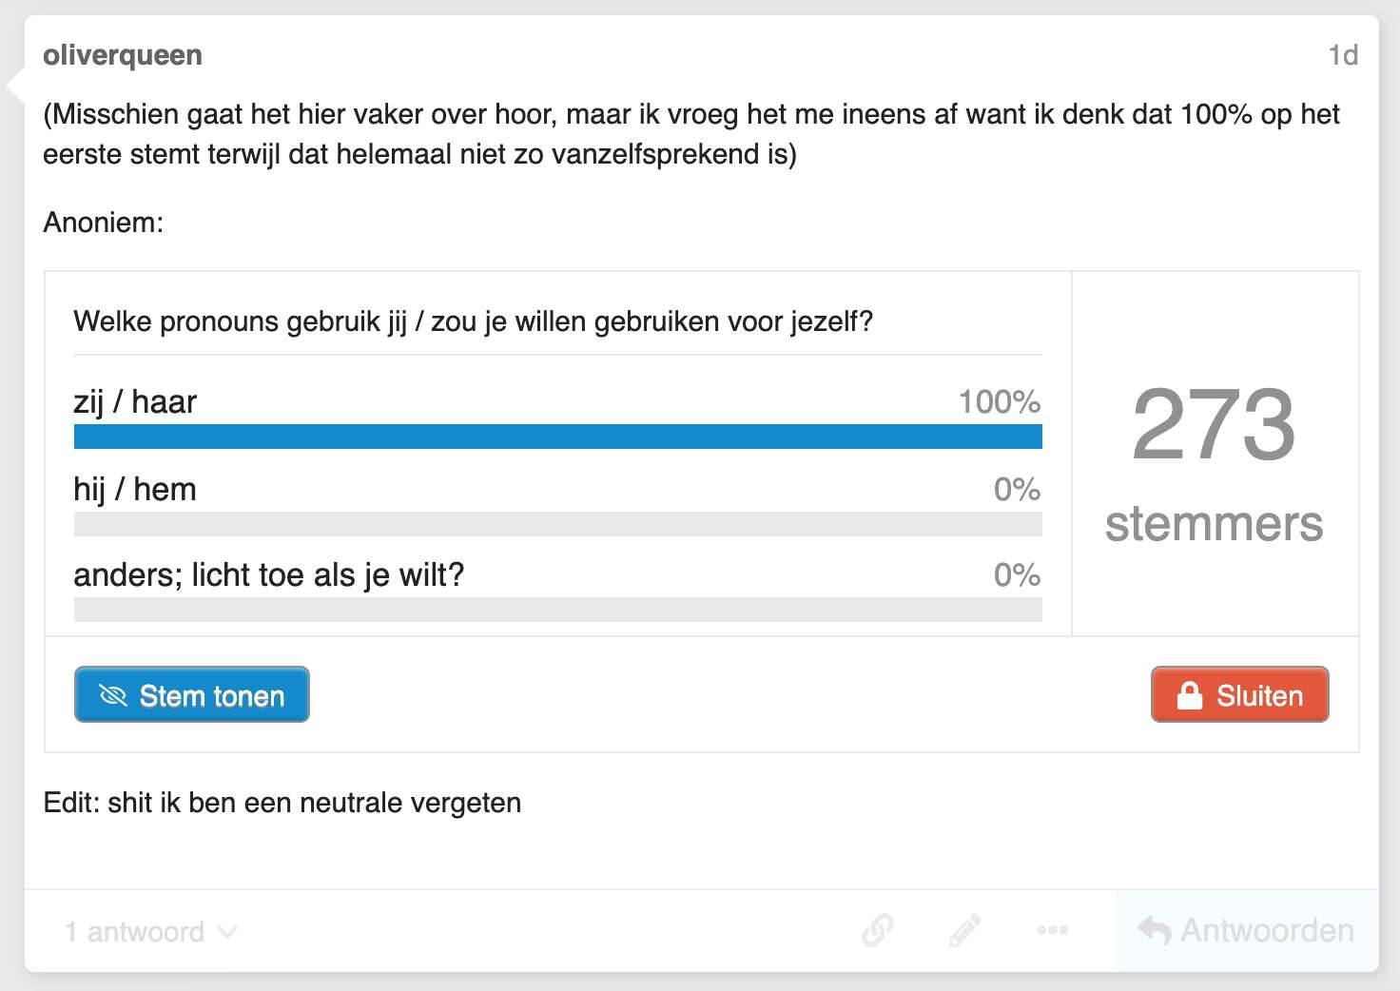The width and height of the screenshot is (1400, 991).
Task: Click the pencil edit post icon
Action: tap(964, 930)
